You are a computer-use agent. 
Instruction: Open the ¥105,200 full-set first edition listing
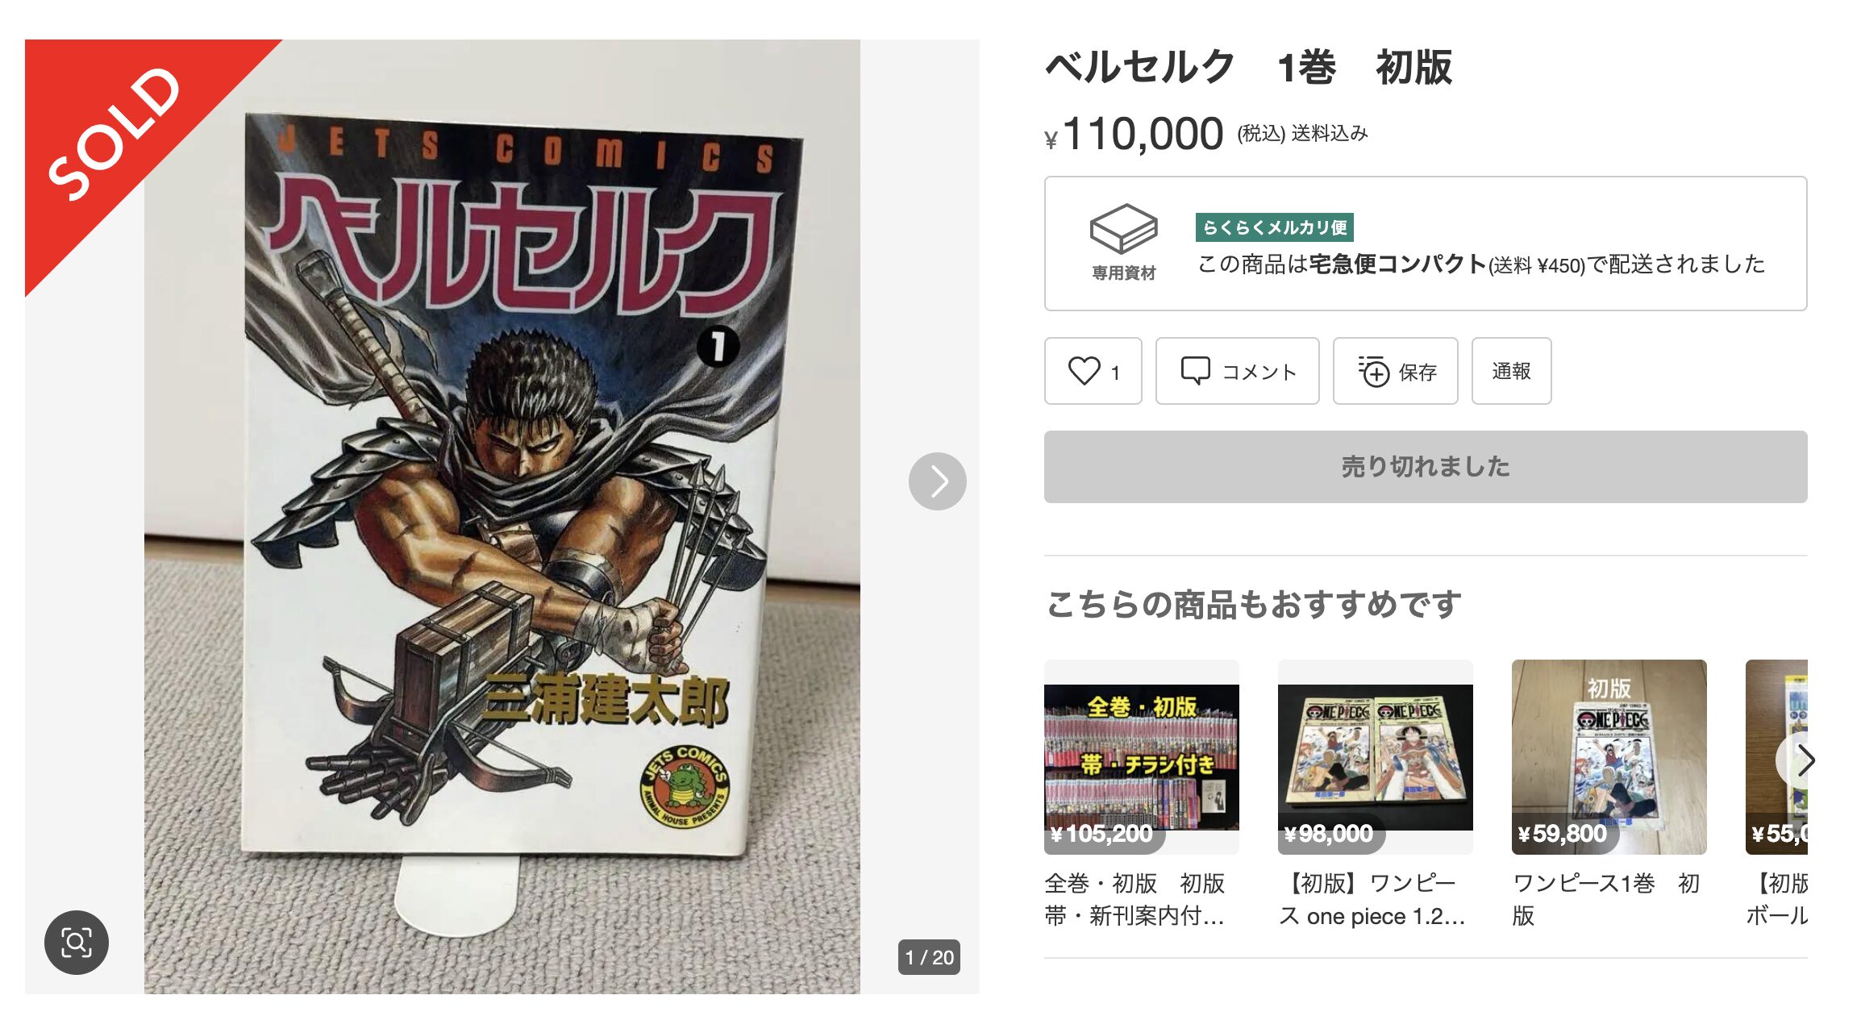pos(1141,756)
